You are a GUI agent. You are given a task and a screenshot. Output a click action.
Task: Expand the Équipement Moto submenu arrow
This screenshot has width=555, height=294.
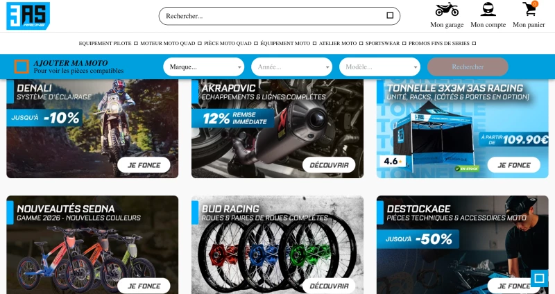tap(315, 44)
